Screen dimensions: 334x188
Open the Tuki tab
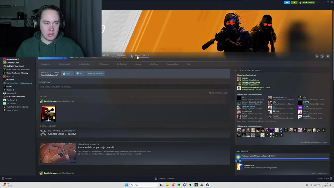(188, 64)
